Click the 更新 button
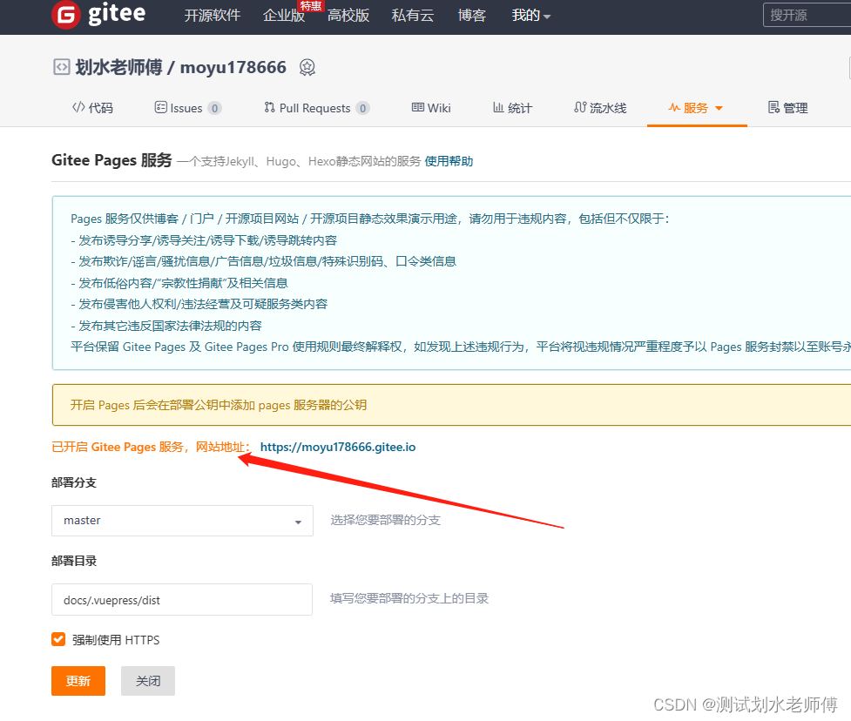This screenshot has height=721, width=851. (x=78, y=681)
